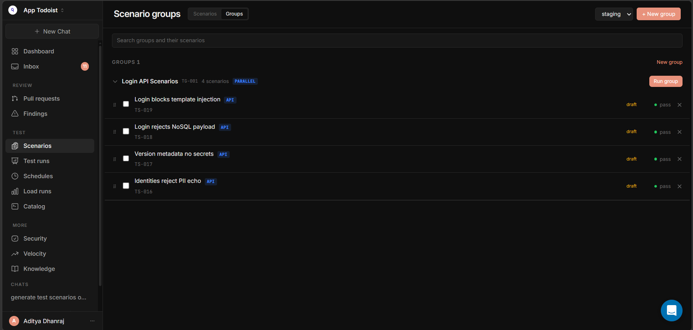Click the Catalog terminal icon
The height and width of the screenshot is (330, 693).
(x=15, y=206)
